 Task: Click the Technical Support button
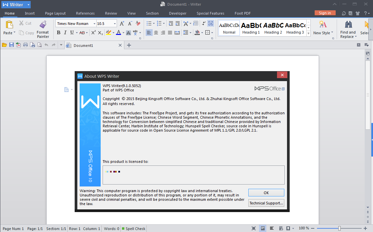pyautogui.click(x=266, y=203)
